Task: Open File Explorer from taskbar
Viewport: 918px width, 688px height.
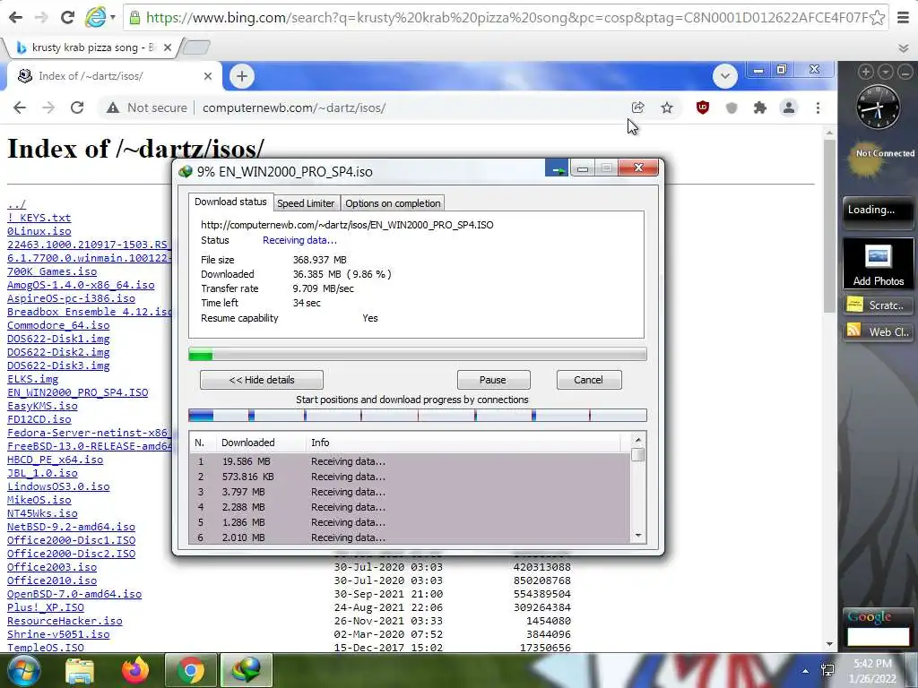Action: [80, 670]
